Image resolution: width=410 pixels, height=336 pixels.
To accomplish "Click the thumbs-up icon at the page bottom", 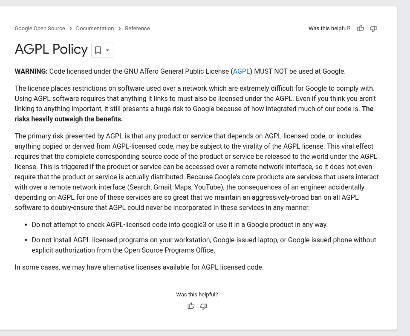I will click(x=191, y=306).
